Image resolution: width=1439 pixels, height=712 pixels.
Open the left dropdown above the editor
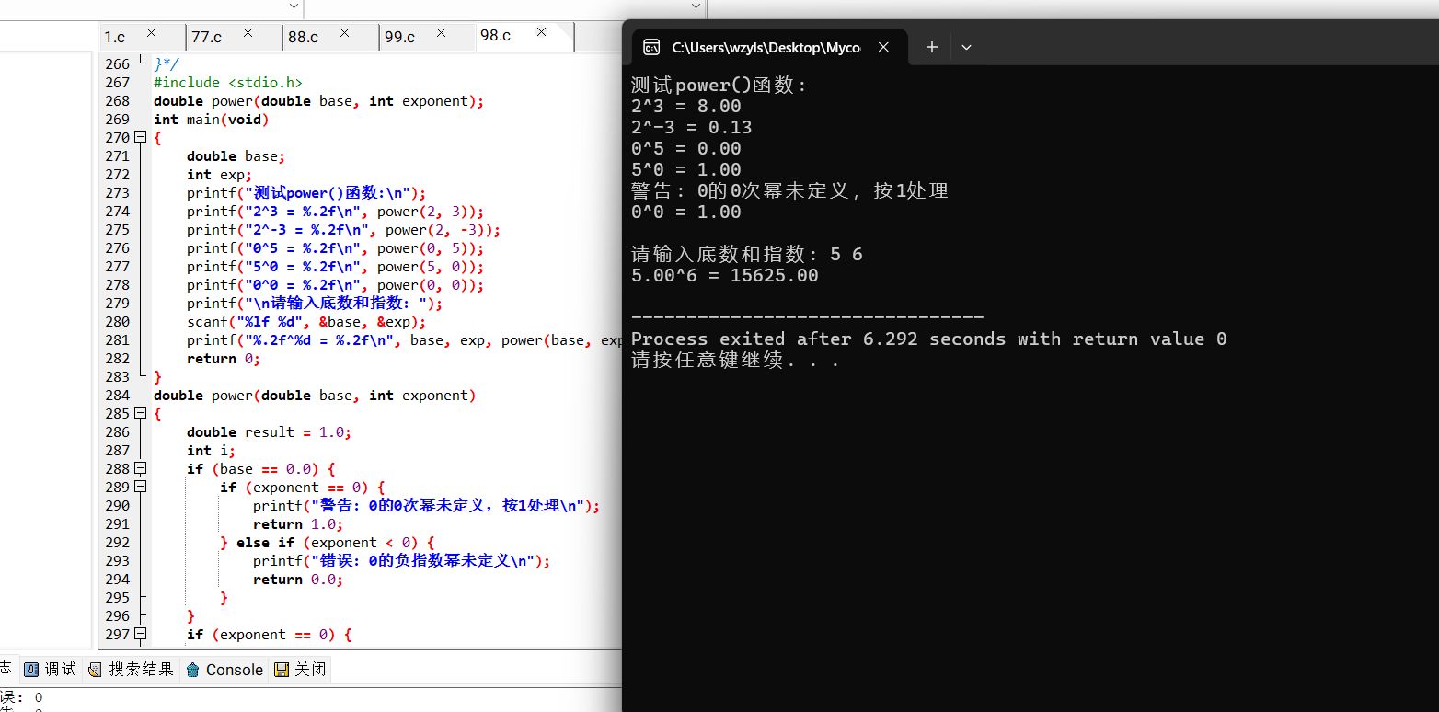(x=294, y=6)
